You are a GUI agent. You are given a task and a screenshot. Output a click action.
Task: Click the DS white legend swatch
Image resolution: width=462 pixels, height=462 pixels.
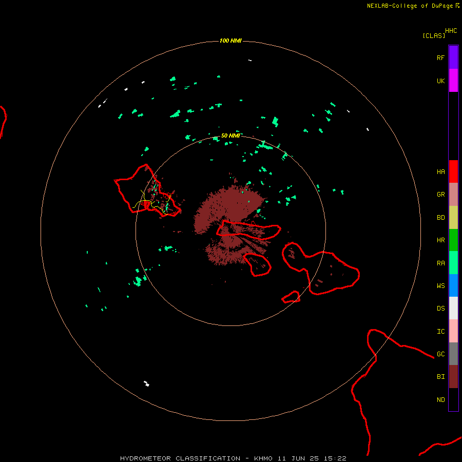pyautogui.click(x=453, y=308)
